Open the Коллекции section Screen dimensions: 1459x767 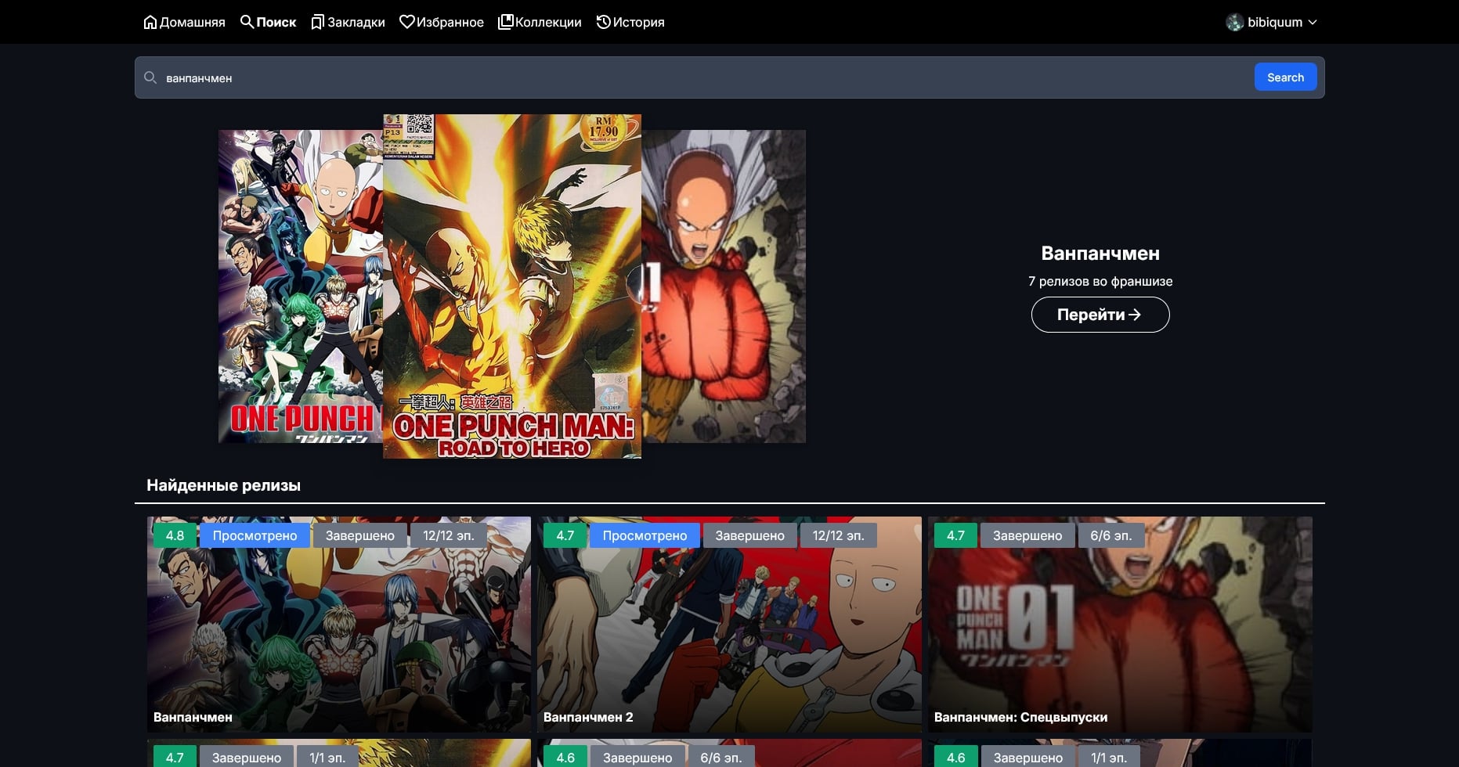(x=540, y=22)
